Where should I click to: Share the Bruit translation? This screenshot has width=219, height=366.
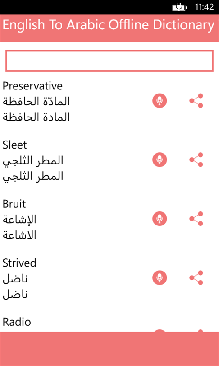(196, 219)
